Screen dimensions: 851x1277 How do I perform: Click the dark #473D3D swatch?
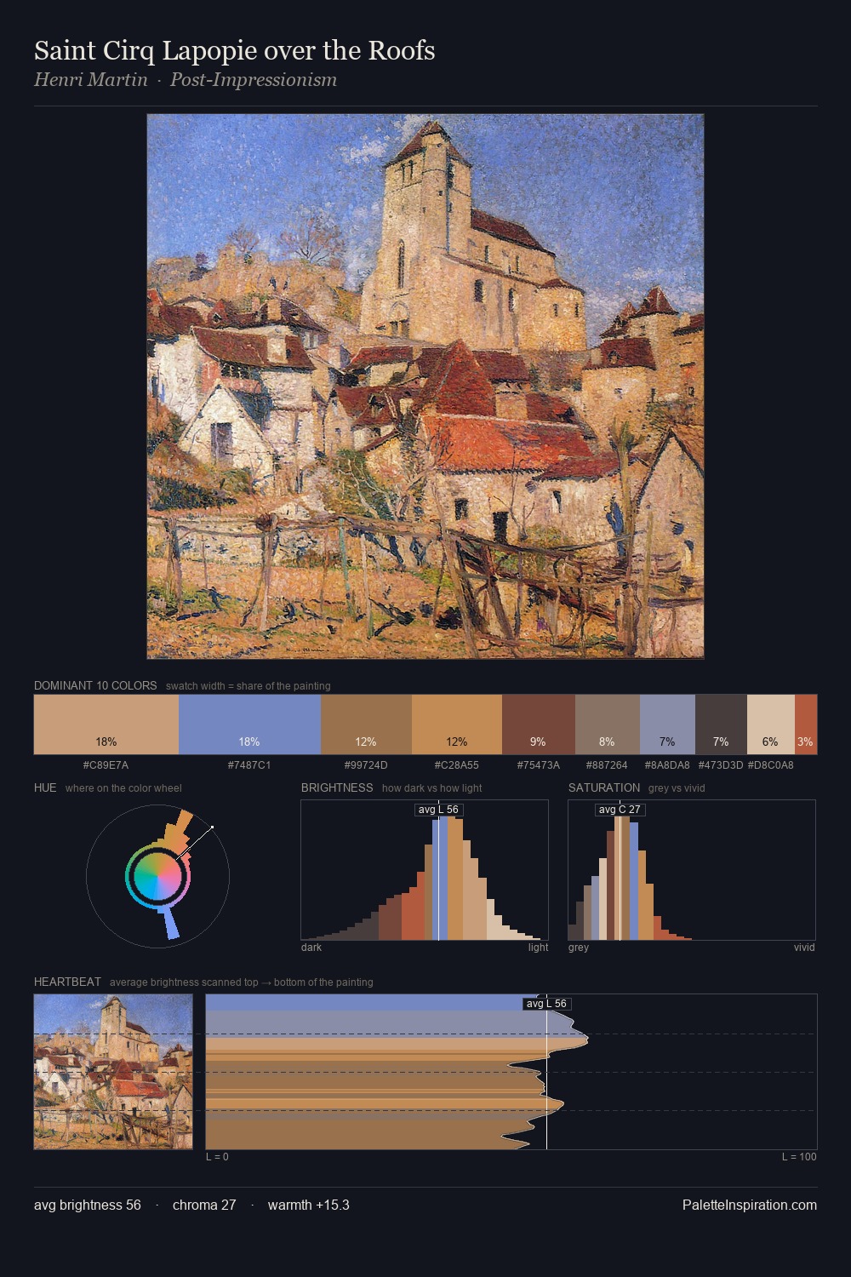721,724
